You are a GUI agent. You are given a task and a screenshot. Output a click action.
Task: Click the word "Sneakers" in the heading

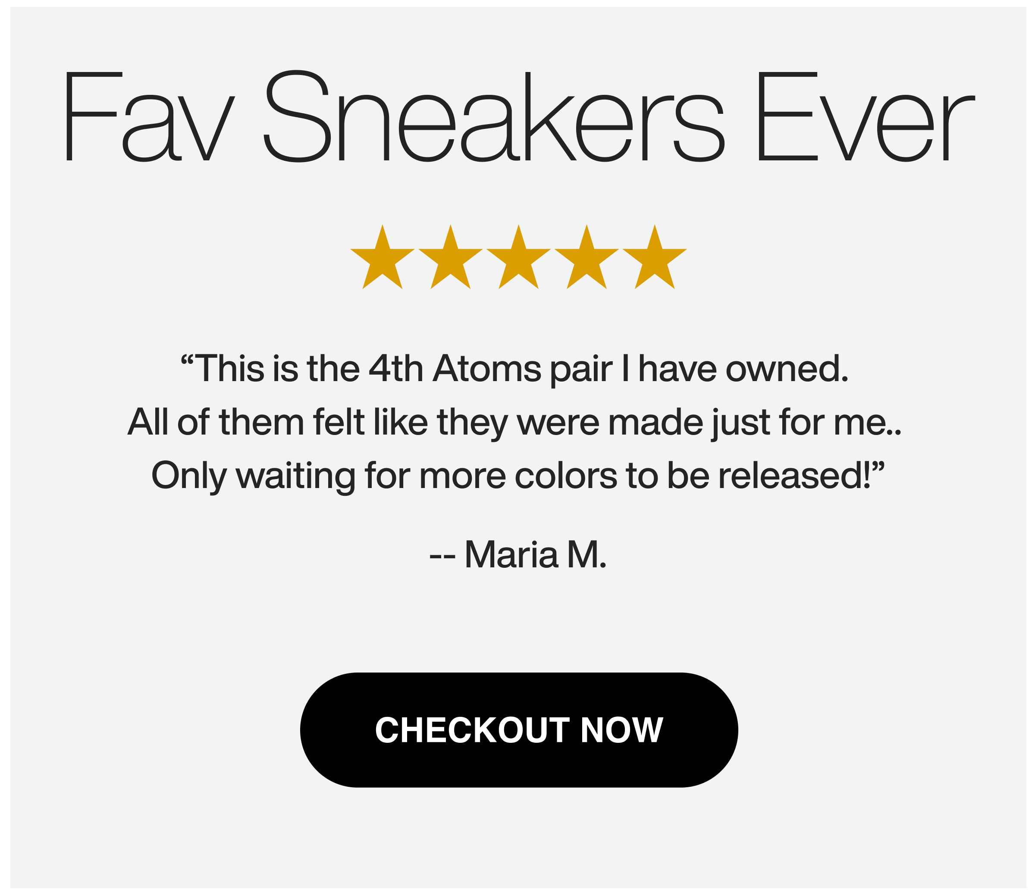(x=494, y=116)
